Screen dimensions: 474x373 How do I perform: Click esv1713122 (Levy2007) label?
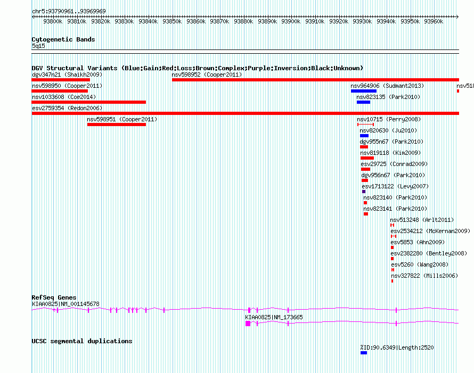coord(395,186)
